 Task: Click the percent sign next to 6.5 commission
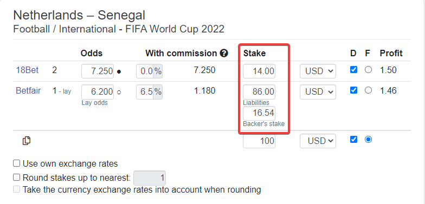pyautogui.click(x=158, y=92)
